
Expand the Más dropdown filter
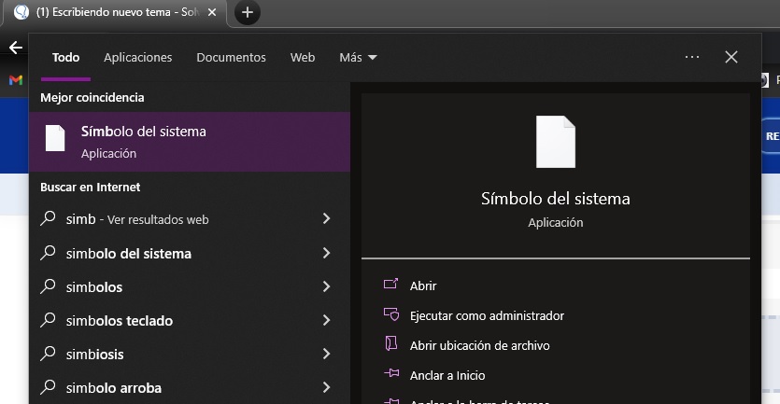coord(358,57)
